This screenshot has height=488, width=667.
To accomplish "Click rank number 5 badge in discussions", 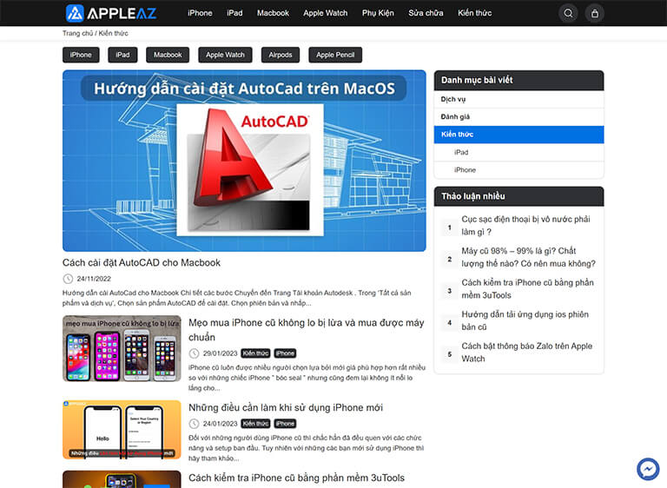I will click(450, 354).
